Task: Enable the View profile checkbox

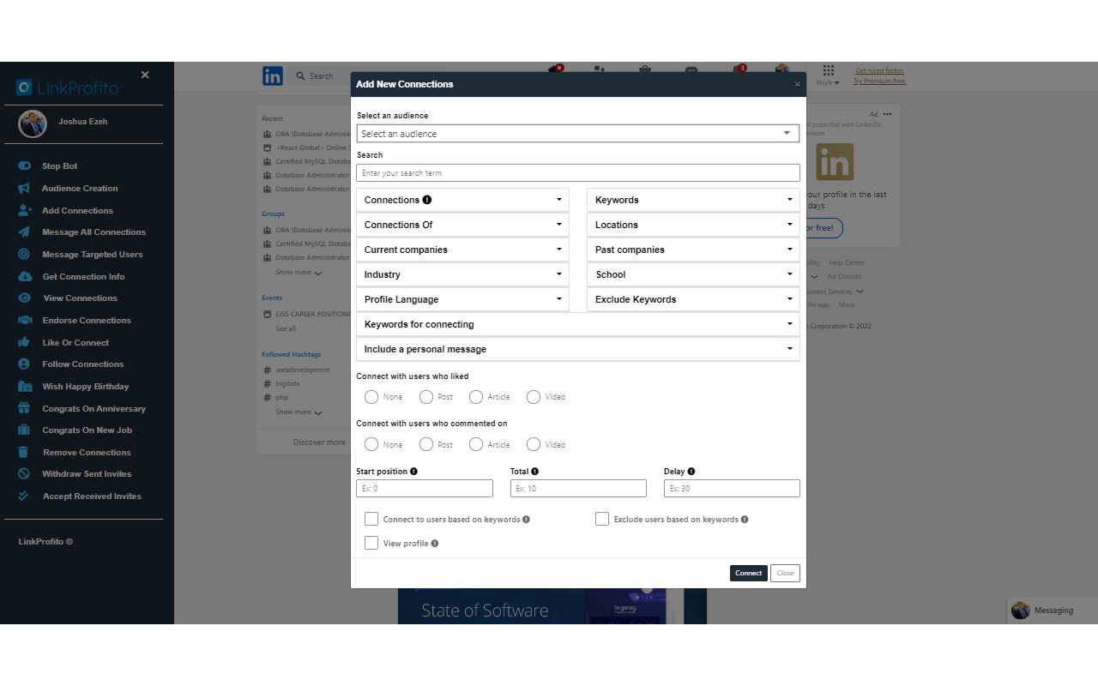Action: click(x=371, y=543)
